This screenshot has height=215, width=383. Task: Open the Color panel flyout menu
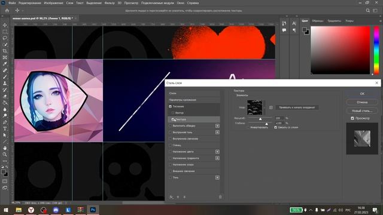pyautogui.click(x=381, y=21)
